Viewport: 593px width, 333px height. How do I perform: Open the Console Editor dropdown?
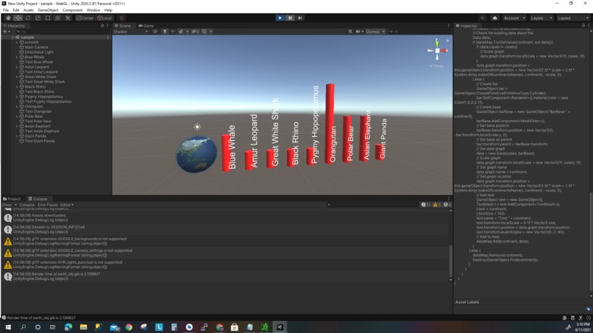(67, 205)
